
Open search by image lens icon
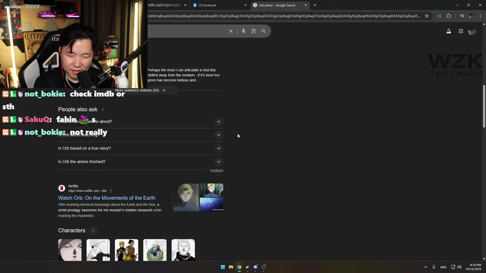pyautogui.click(x=254, y=31)
